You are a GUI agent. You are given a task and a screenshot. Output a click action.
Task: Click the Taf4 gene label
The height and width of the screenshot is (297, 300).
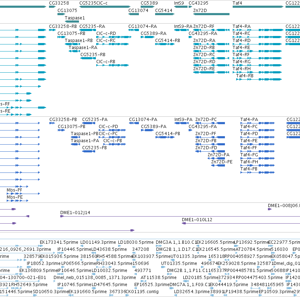(x=237, y=3)
